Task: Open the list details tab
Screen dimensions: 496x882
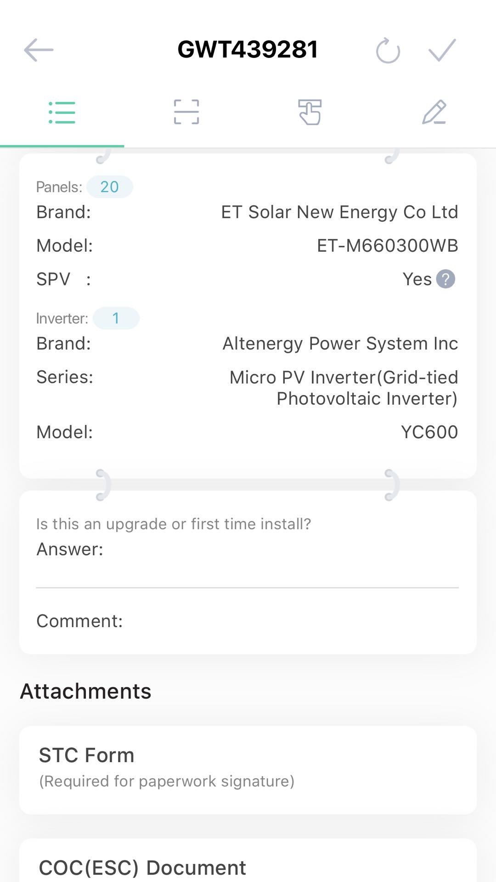Action: (x=62, y=113)
